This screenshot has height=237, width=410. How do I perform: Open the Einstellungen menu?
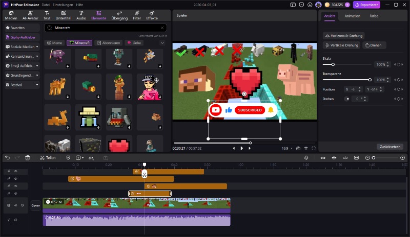coord(63,5)
